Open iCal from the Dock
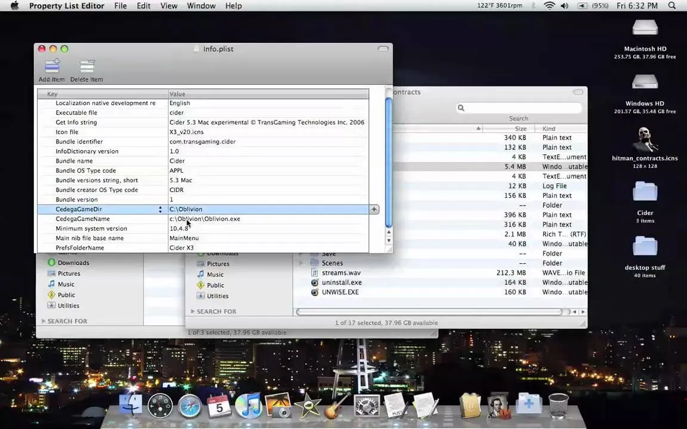Screen dimensions: 687x429 click(x=219, y=405)
